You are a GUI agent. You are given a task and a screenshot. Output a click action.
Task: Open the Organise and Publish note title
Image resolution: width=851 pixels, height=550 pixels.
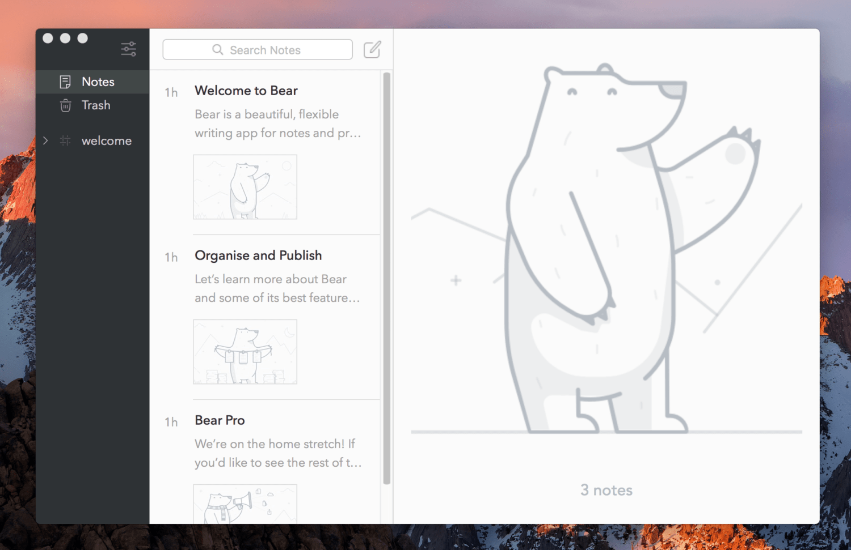pos(258,255)
